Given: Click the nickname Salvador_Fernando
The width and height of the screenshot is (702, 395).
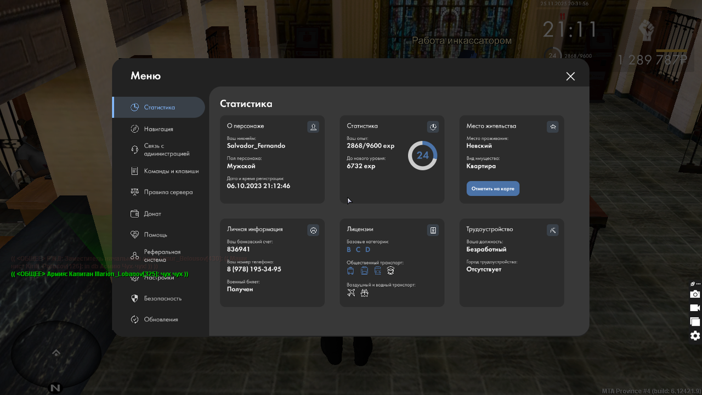Looking at the screenshot, I should coord(256,146).
